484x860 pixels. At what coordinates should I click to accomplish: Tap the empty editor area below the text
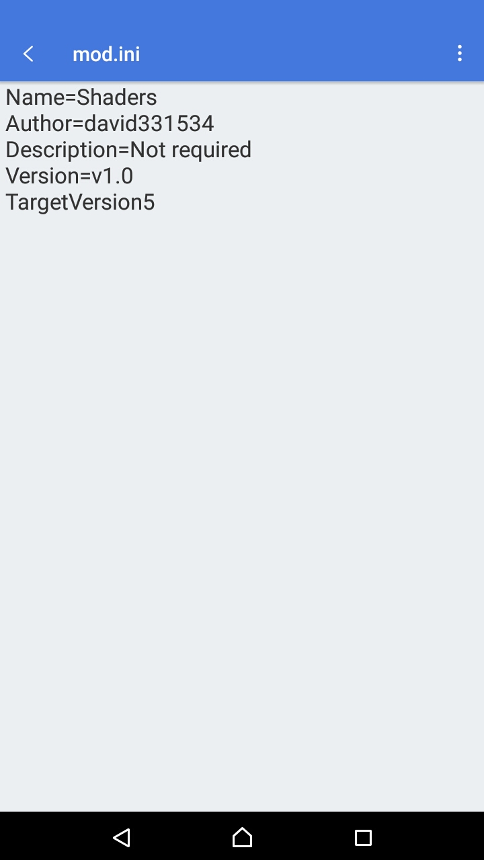point(242,511)
